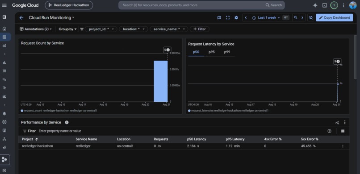
Task: Open Group by dropdown
Action: point(67,29)
